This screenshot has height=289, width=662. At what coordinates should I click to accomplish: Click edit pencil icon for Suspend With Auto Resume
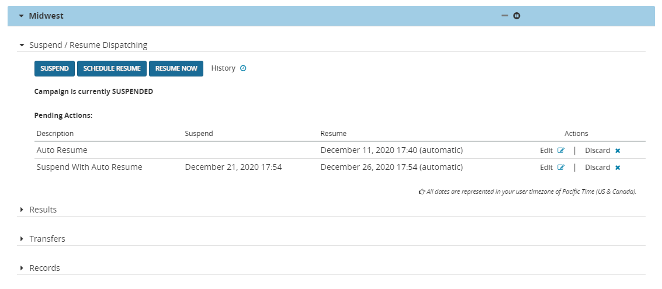pos(561,168)
